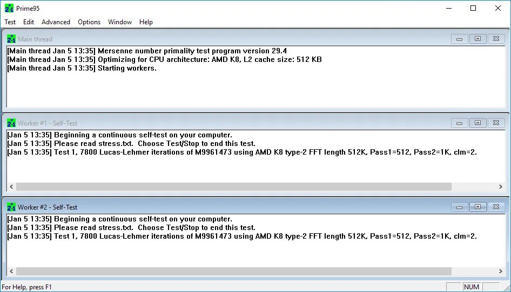
Task: Click Worker #2 'Please read stress.txt' line
Action: 131,227
